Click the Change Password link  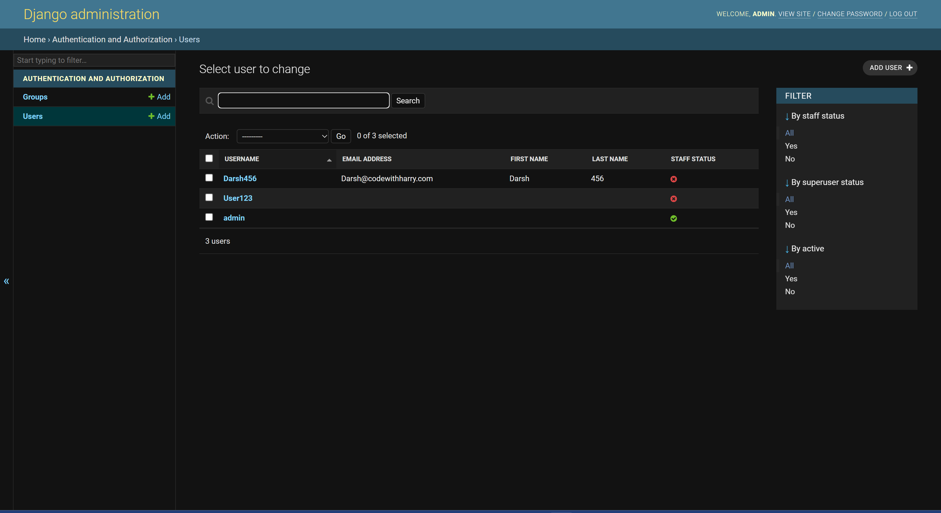point(850,14)
